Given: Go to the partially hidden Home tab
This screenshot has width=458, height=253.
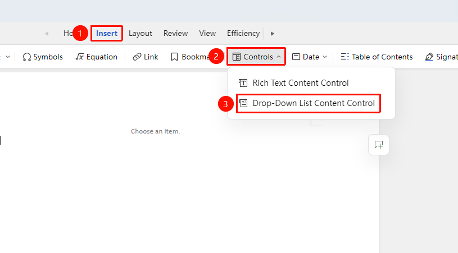Looking at the screenshot, I should coord(68,34).
